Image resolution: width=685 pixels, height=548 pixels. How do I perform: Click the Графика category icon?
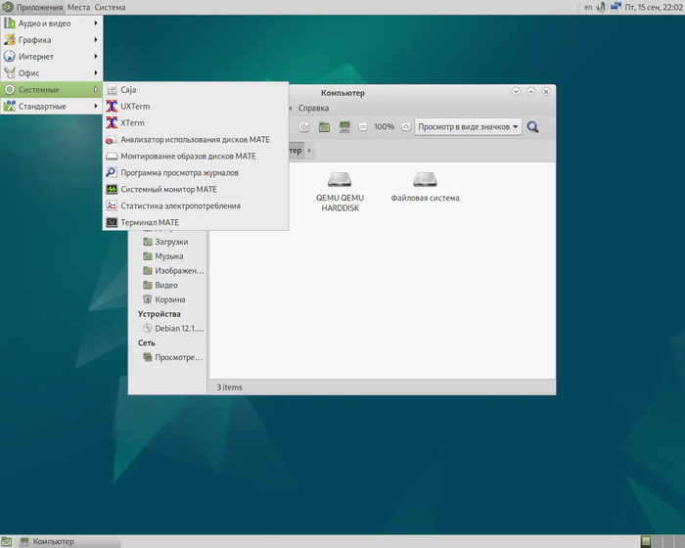click(9, 40)
